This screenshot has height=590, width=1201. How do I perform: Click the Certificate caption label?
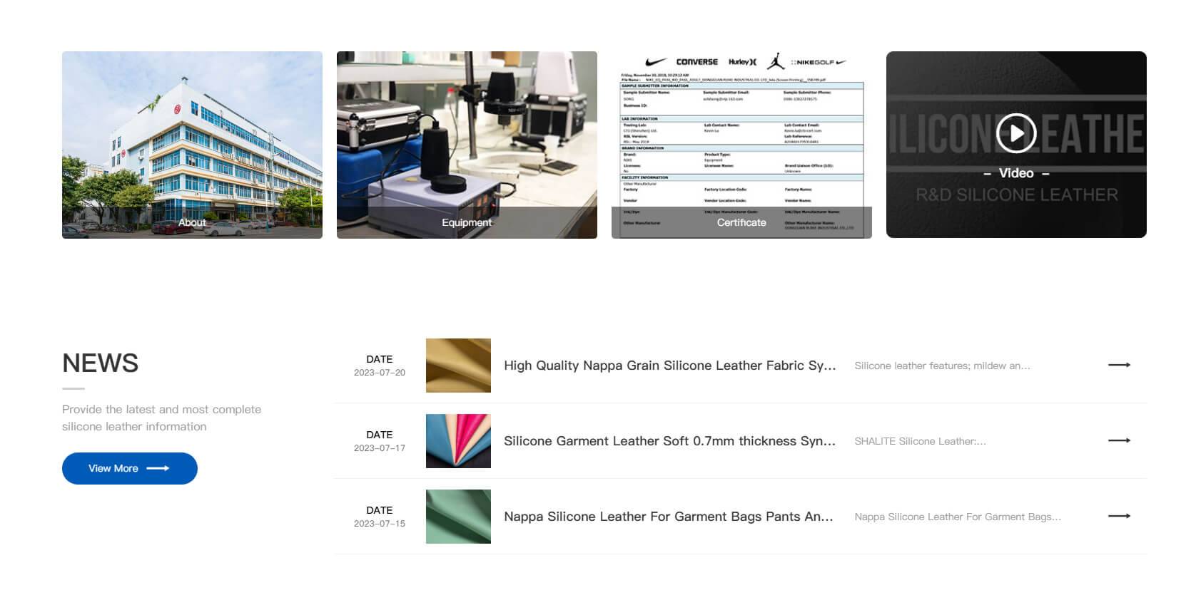tap(741, 222)
